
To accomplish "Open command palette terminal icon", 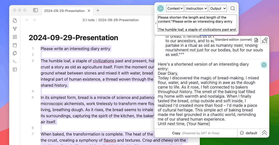I will (15, 61).
